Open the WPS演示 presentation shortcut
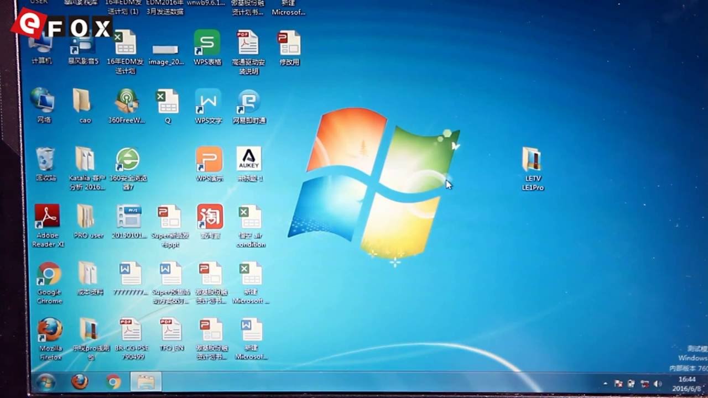Screen dimensions: 708x398 click(x=209, y=164)
